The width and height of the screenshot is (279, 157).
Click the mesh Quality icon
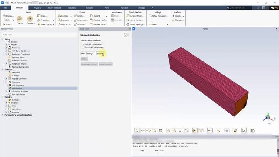[30, 19]
